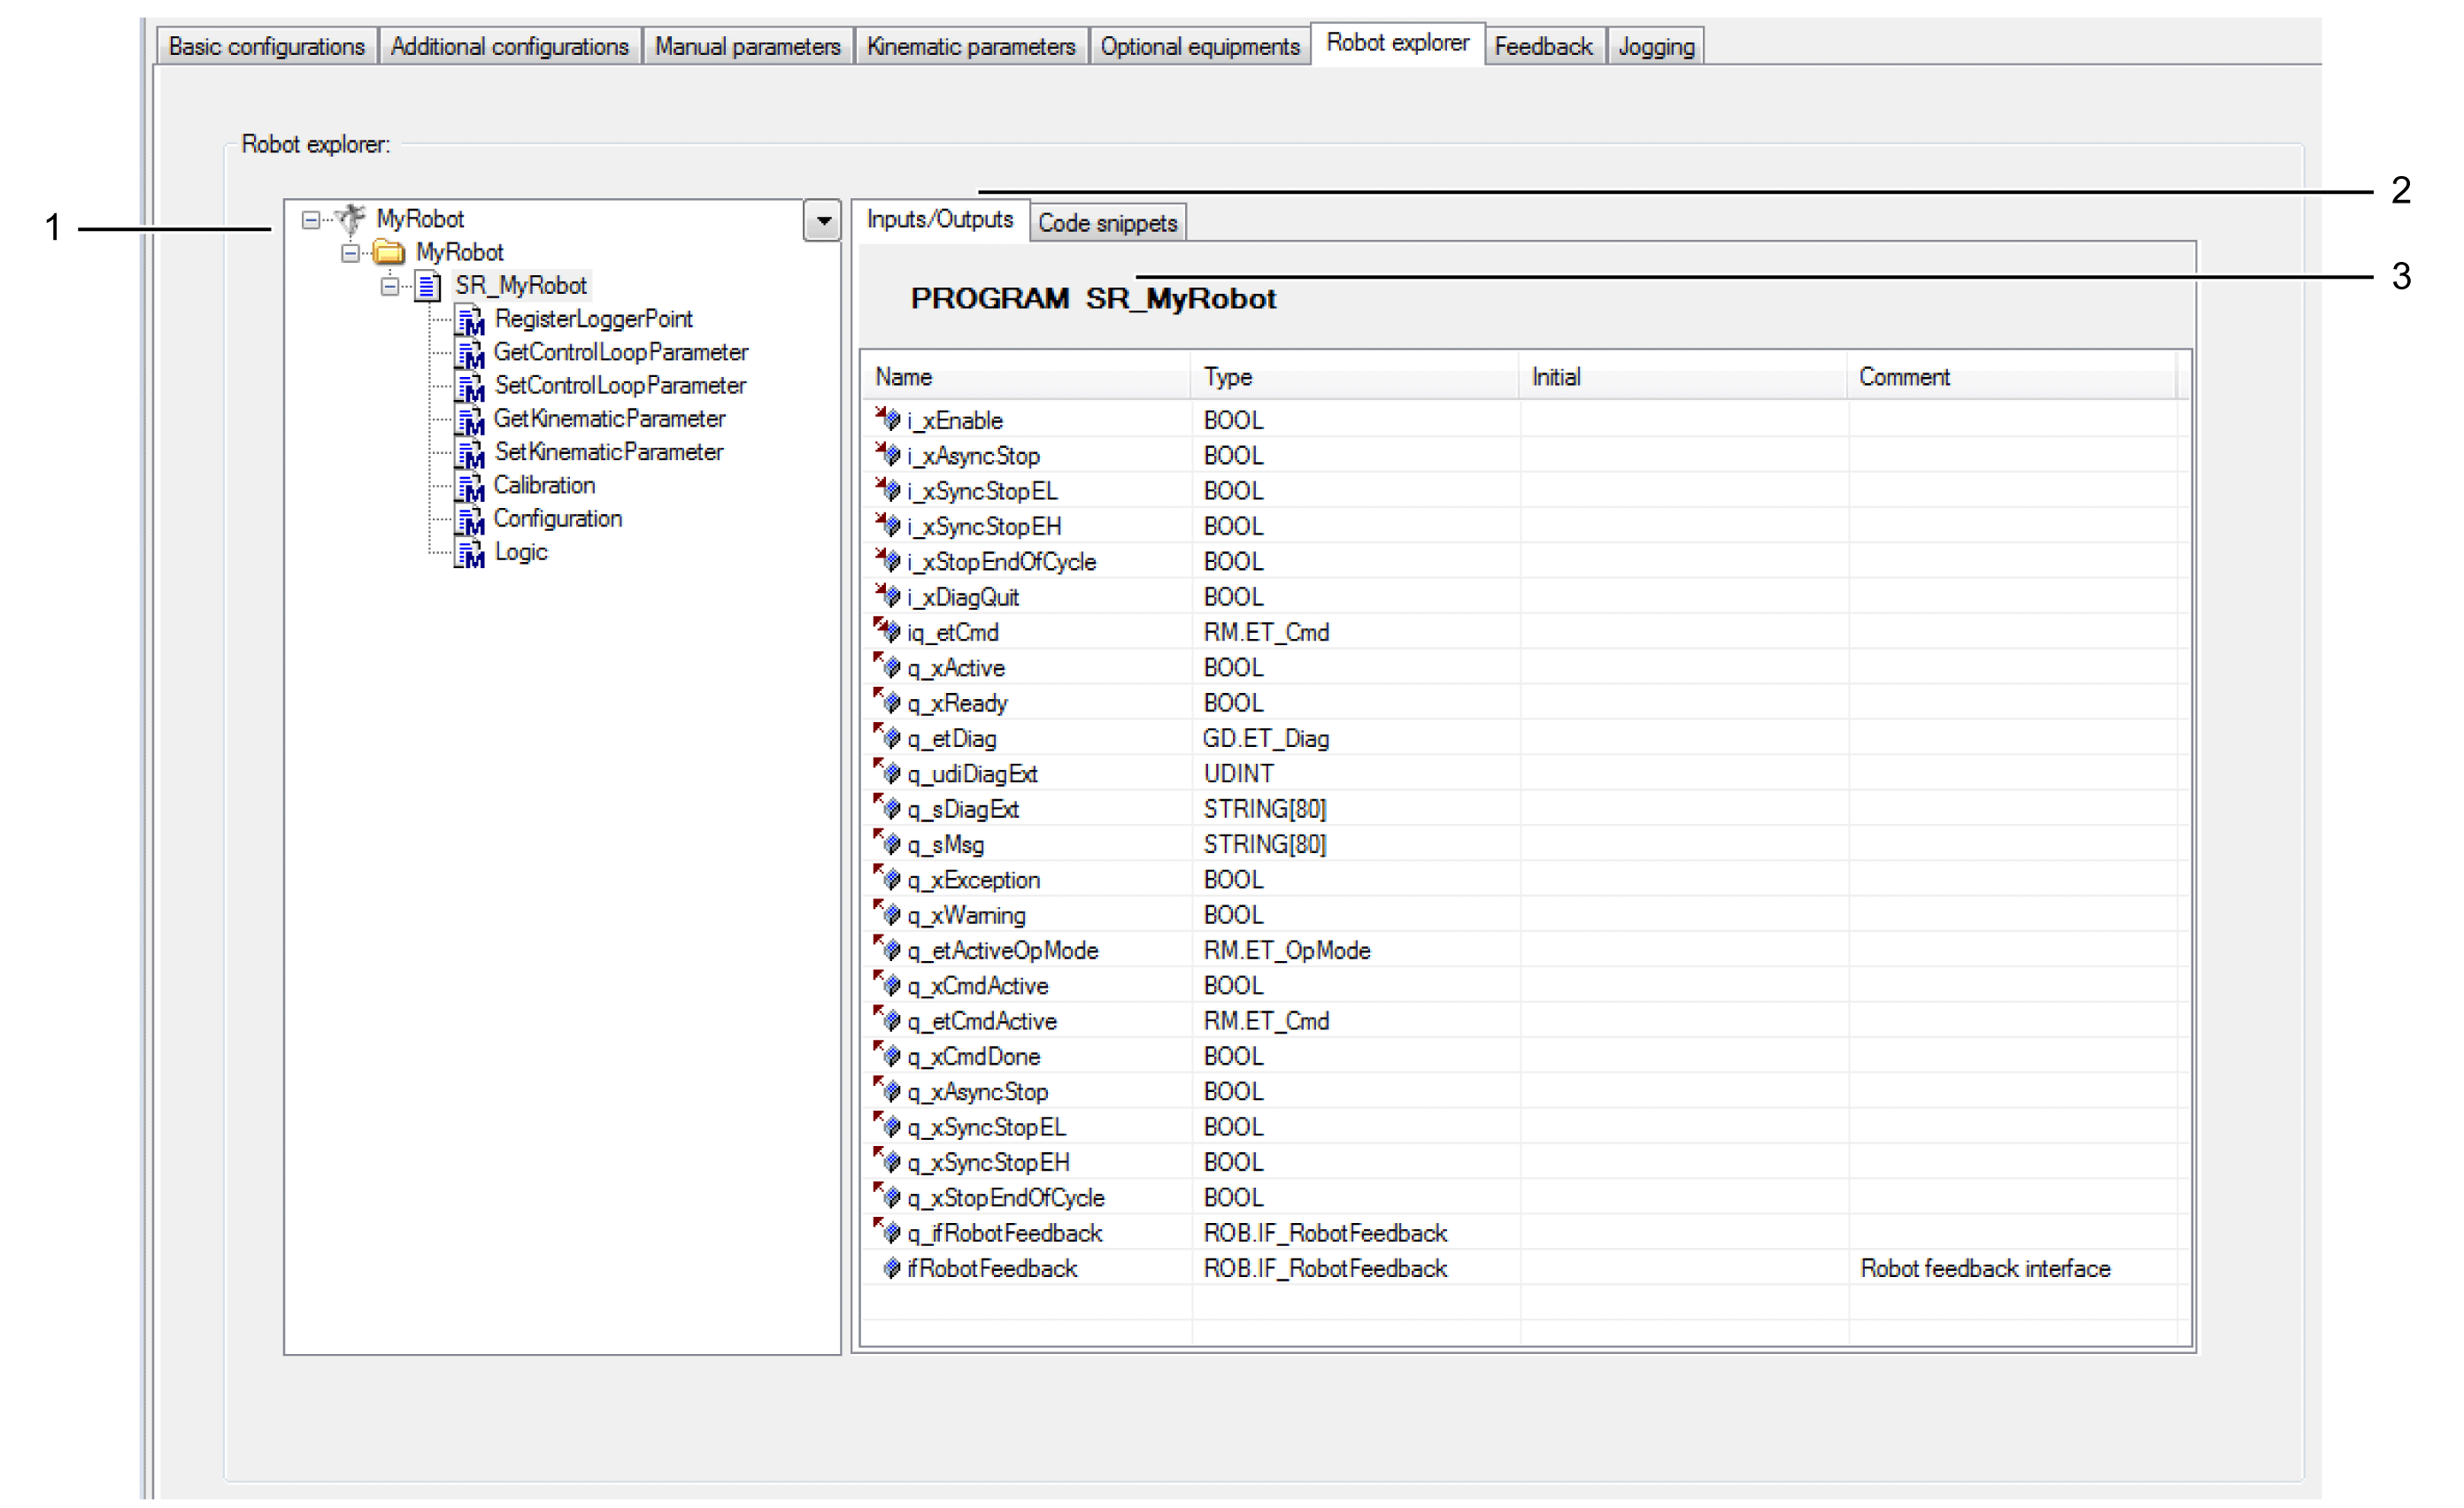Viewport: 2464px width, 1508px height.
Task: Select the q_etActiveOpMode row name
Action: coord(1002,950)
